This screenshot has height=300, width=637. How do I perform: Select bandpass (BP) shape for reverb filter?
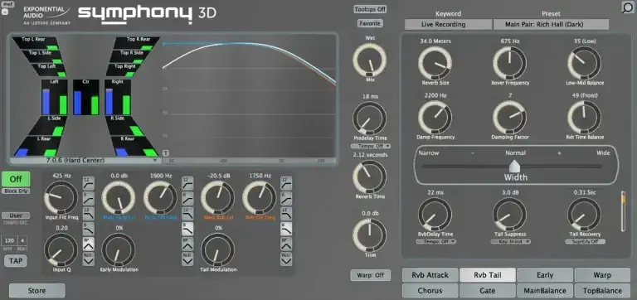(286, 244)
